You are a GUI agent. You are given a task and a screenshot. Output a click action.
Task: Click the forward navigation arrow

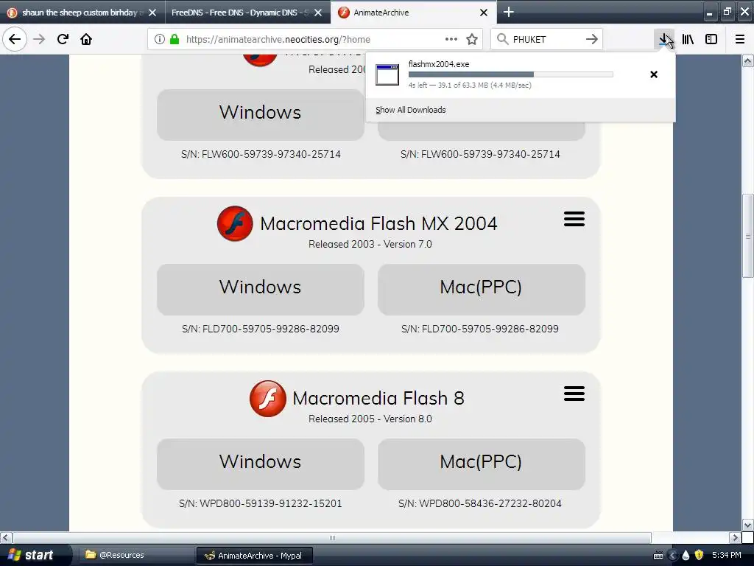click(x=39, y=39)
